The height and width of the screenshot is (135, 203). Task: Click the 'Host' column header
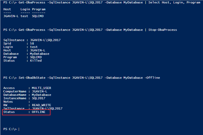coord(7,9)
